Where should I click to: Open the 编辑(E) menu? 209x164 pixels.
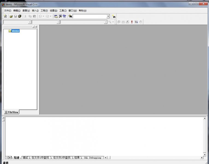click(17, 11)
